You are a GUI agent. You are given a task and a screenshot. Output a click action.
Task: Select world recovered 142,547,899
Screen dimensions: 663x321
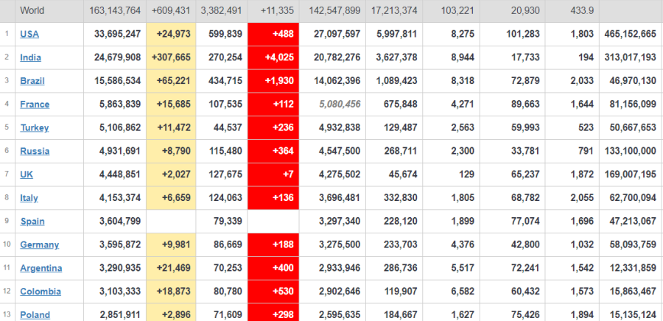[x=335, y=10]
